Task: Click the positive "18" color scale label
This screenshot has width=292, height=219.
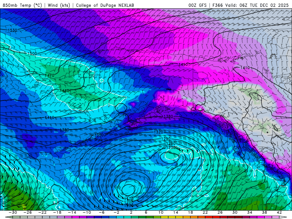Action: [x=190, y=212]
